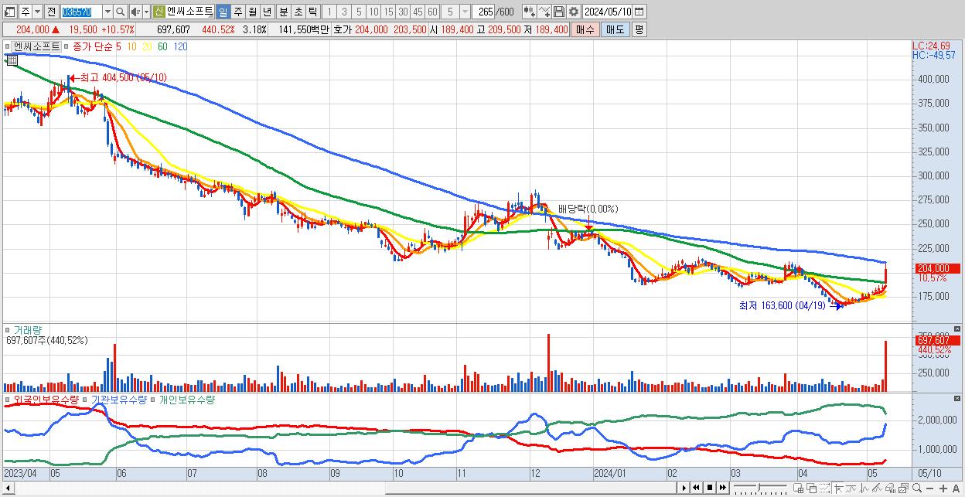Open chart settings gear icon
Viewport: 965px width, 497px height.
(574, 12)
